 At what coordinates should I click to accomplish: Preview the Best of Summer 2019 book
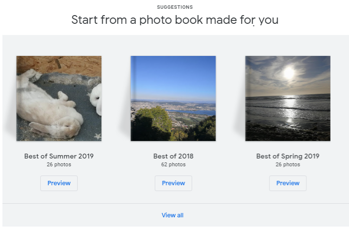pos(59,183)
